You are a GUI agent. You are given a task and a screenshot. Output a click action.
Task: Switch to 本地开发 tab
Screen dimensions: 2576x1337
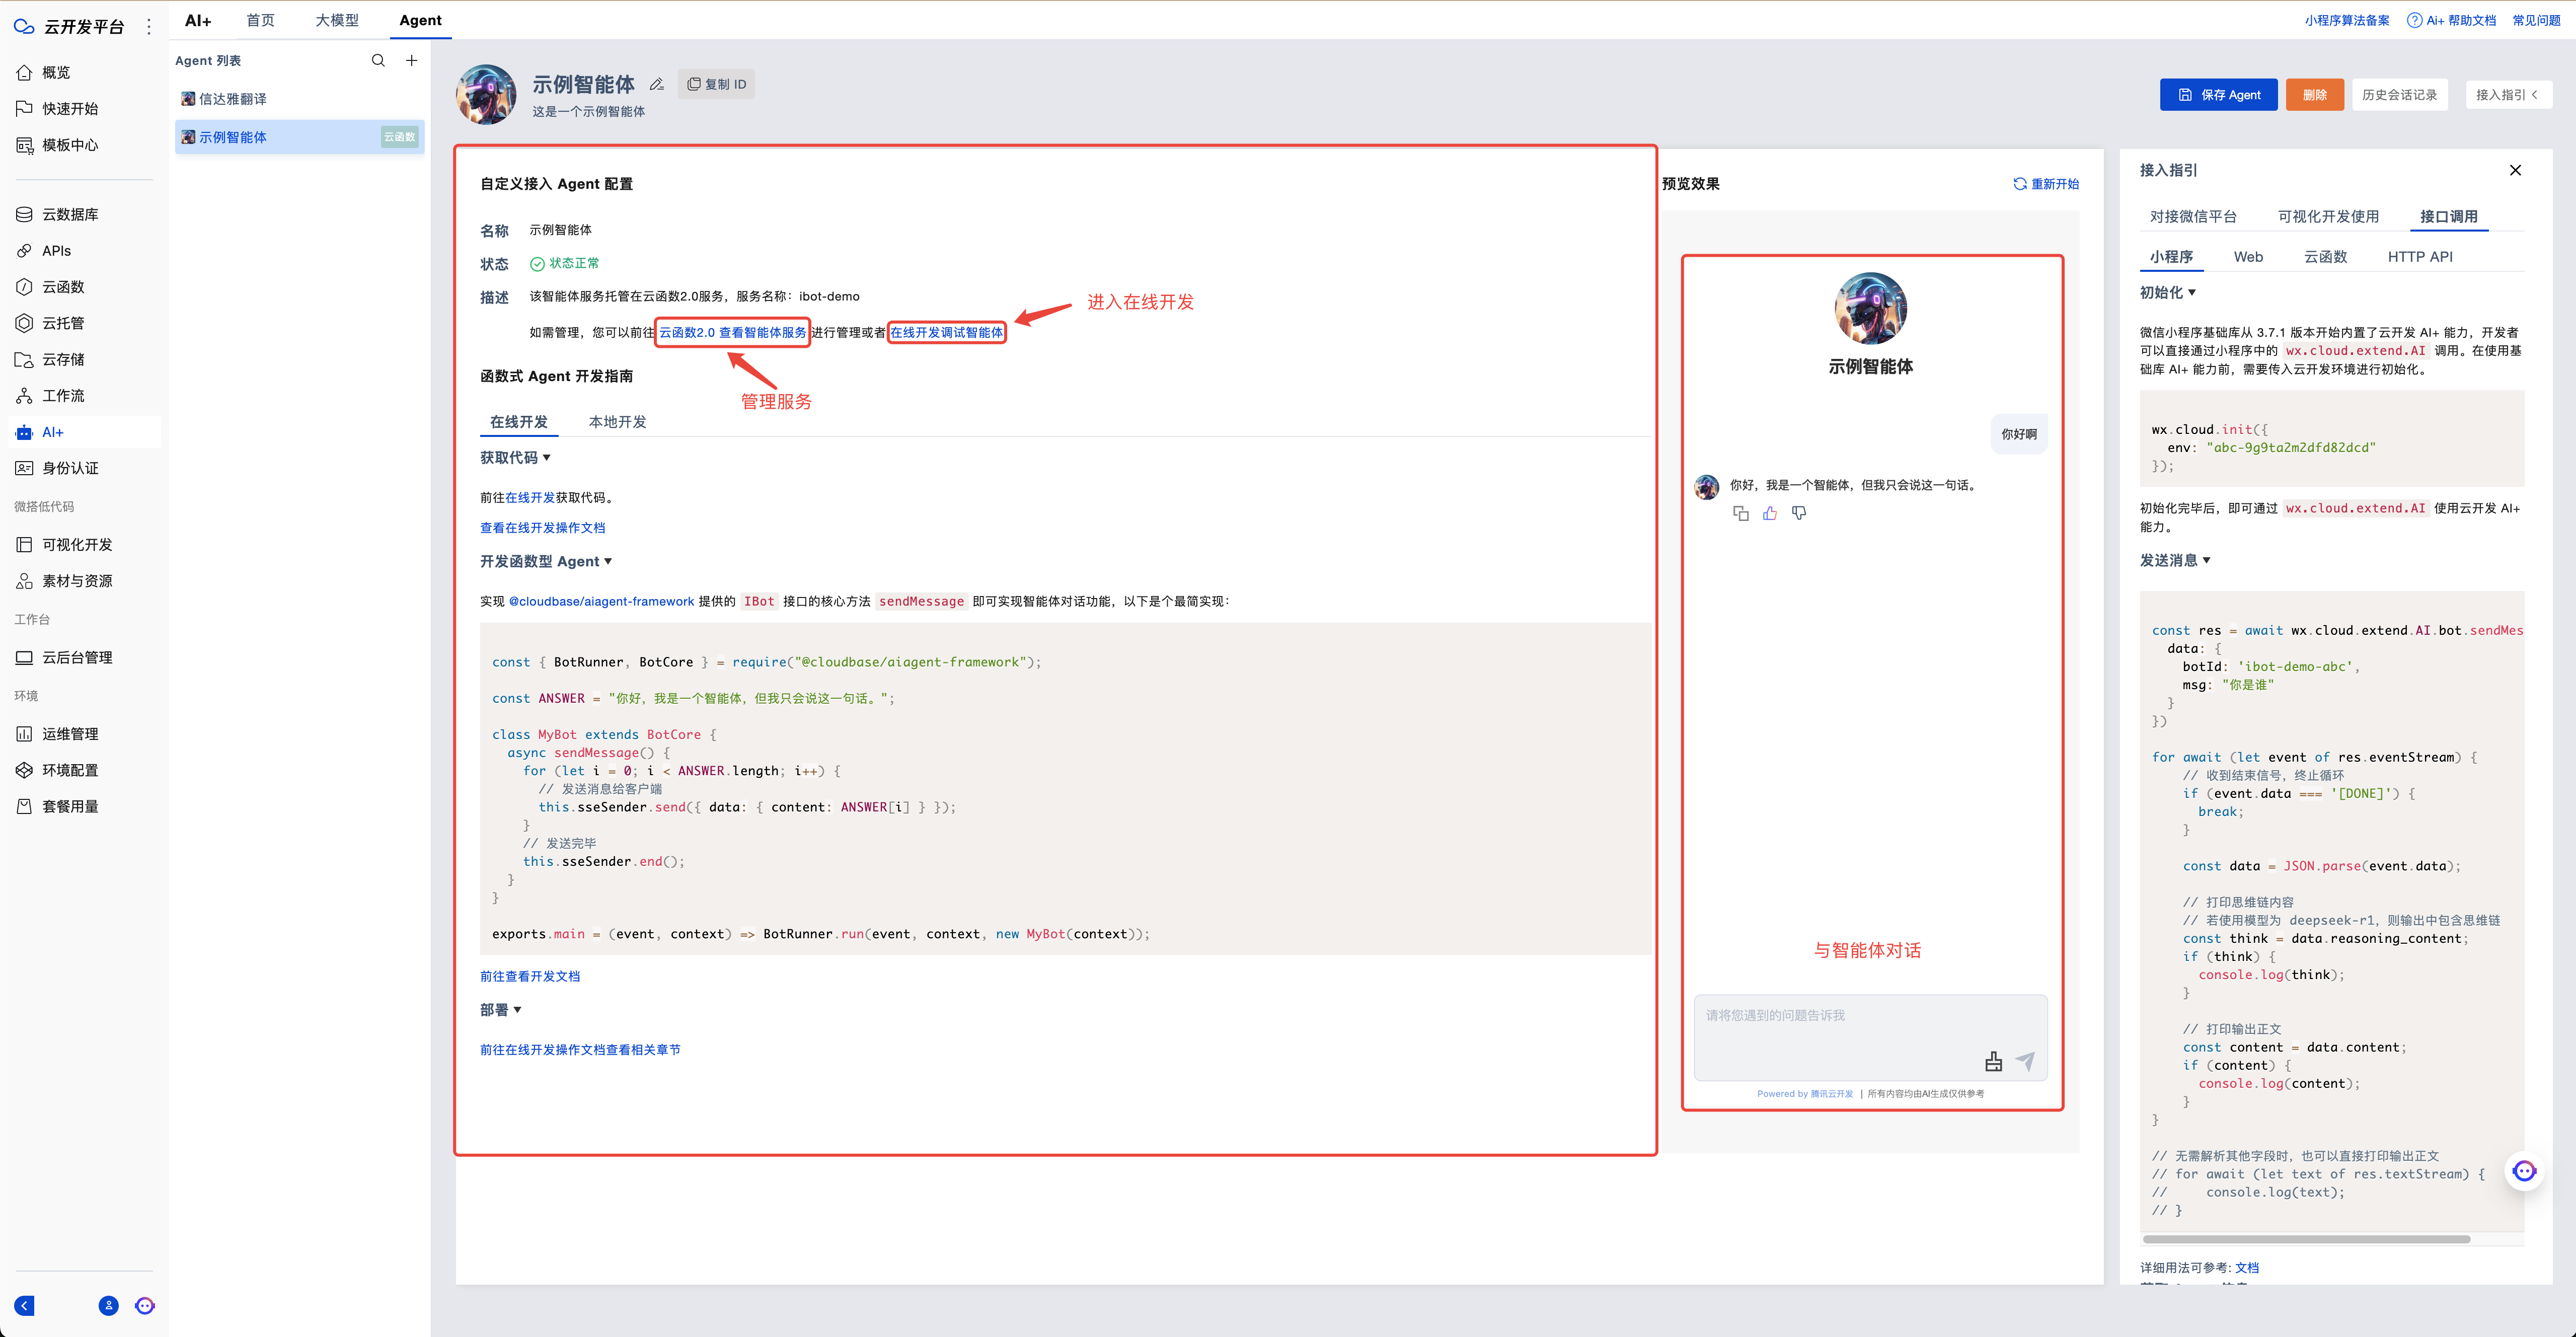617,422
